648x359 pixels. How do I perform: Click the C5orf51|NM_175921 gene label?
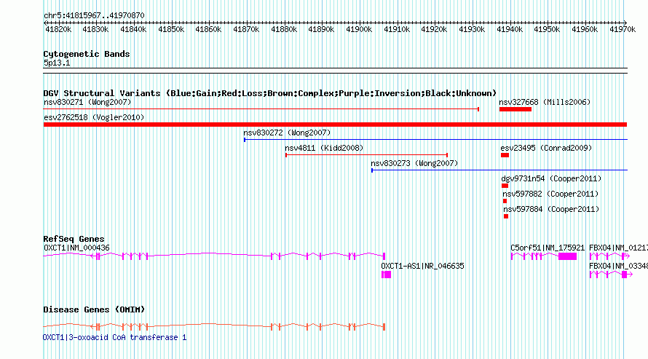[548, 248]
